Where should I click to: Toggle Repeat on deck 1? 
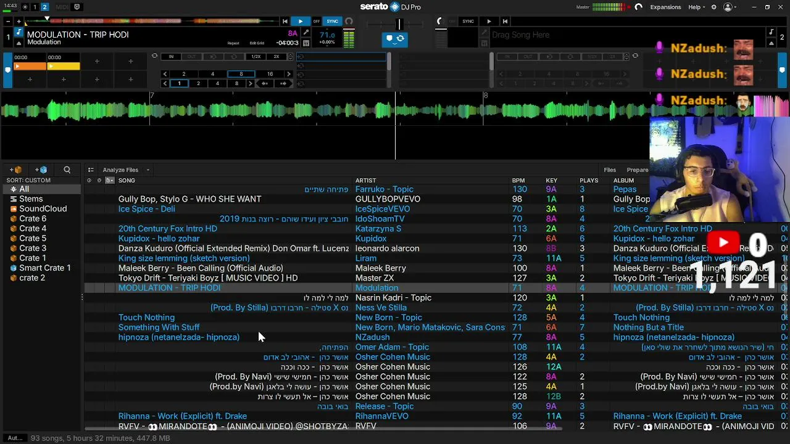(x=233, y=43)
